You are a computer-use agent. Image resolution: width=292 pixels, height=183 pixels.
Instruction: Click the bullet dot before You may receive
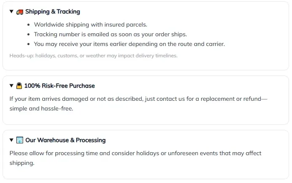(x=28, y=44)
